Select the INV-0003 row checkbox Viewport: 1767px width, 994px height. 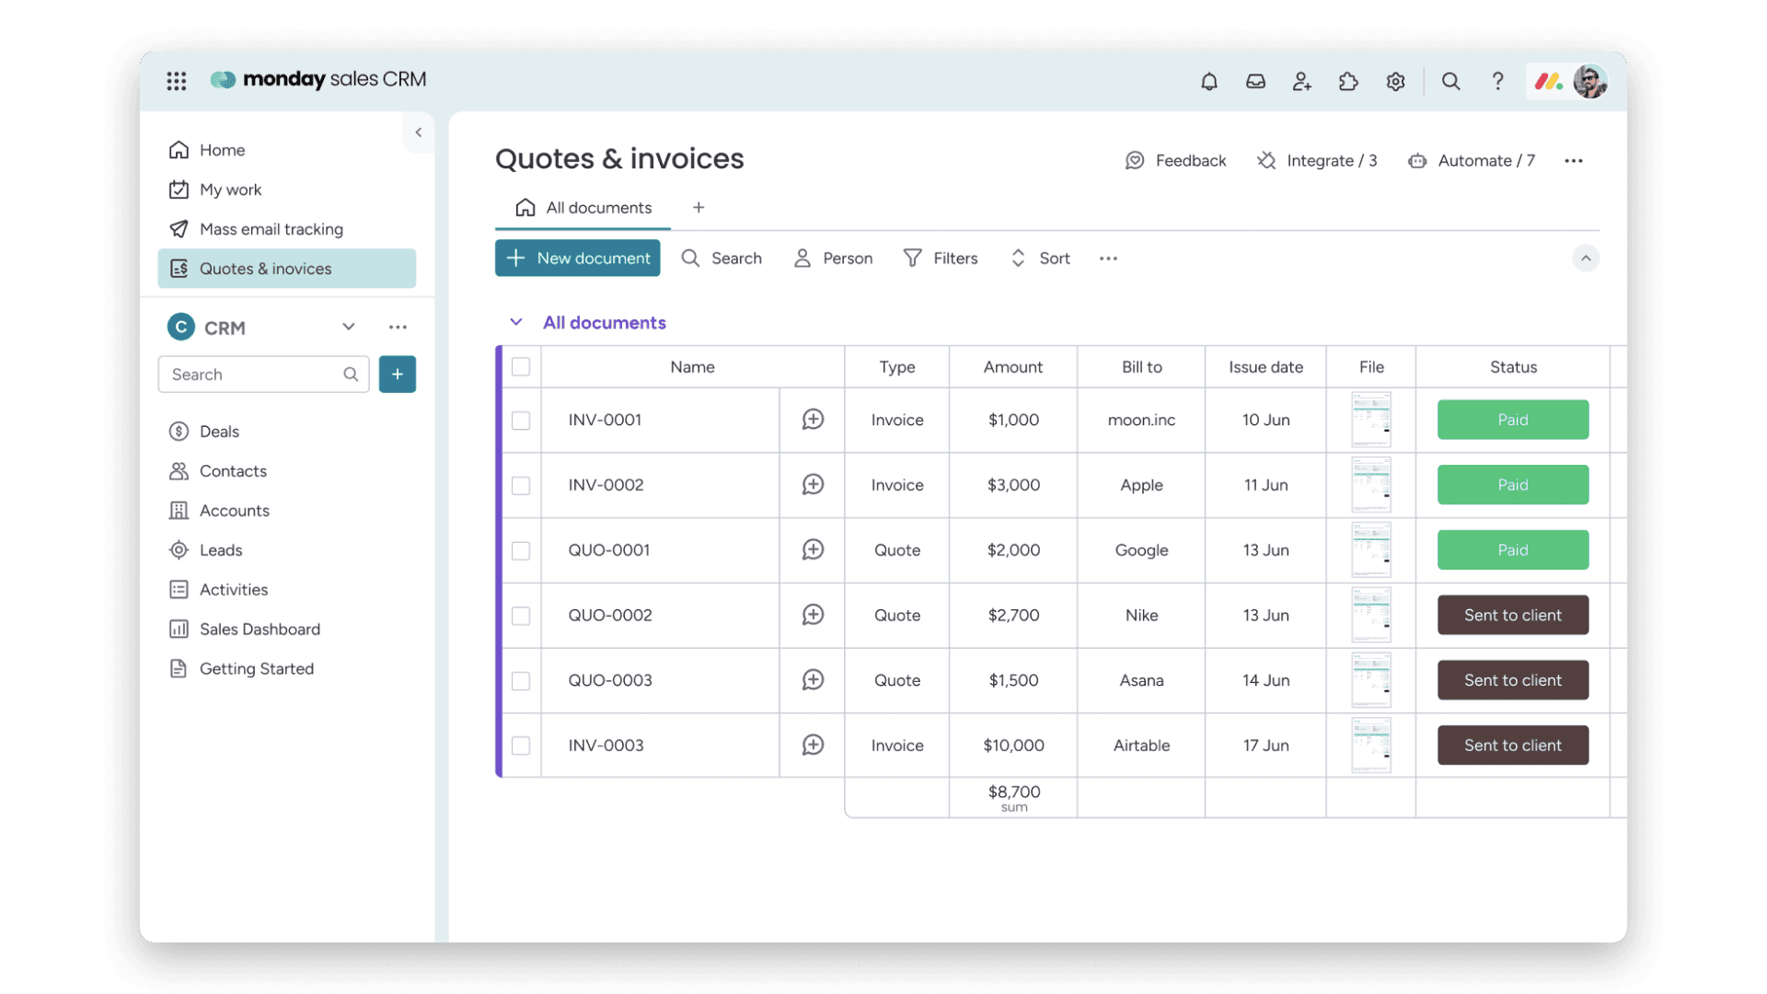pos(521,745)
